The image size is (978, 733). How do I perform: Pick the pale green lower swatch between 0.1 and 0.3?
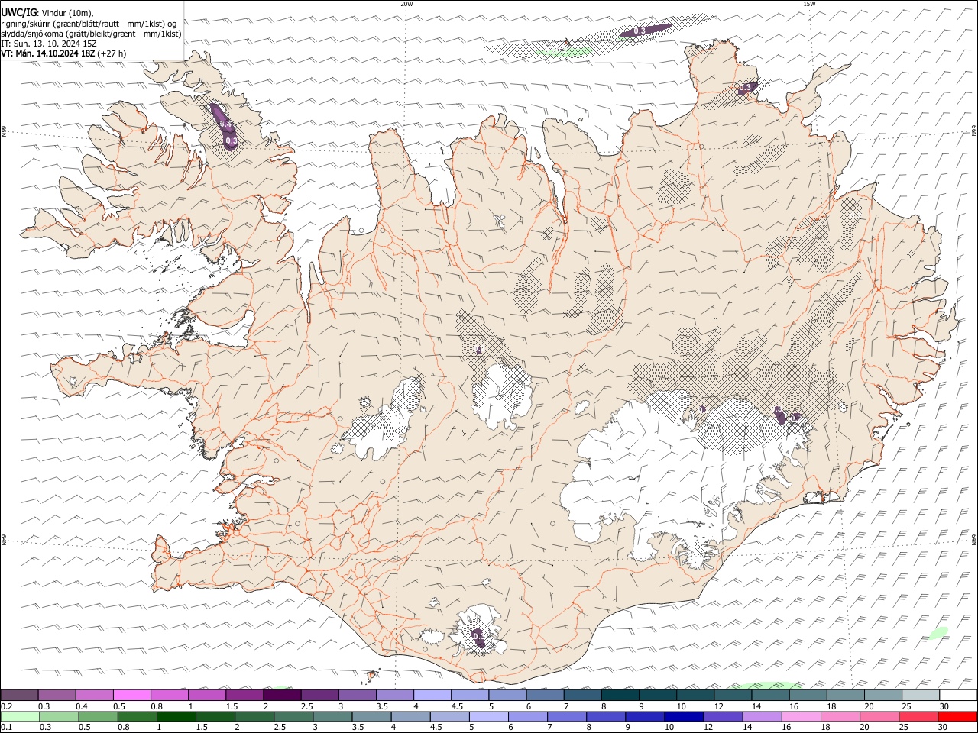pyautogui.click(x=21, y=716)
